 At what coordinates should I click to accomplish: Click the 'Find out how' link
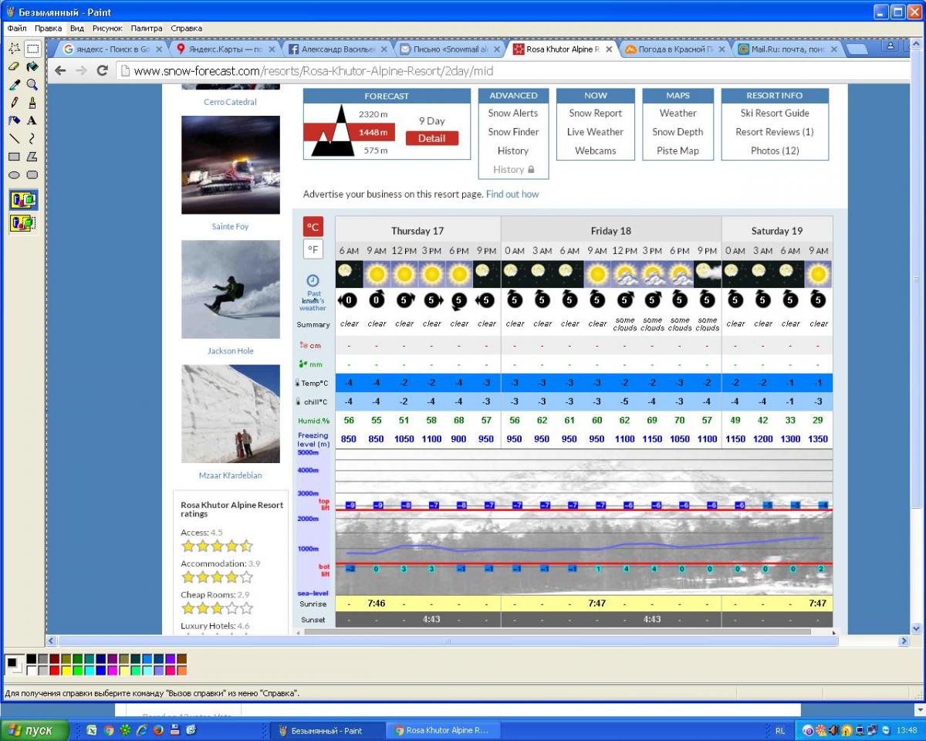[512, 195]
